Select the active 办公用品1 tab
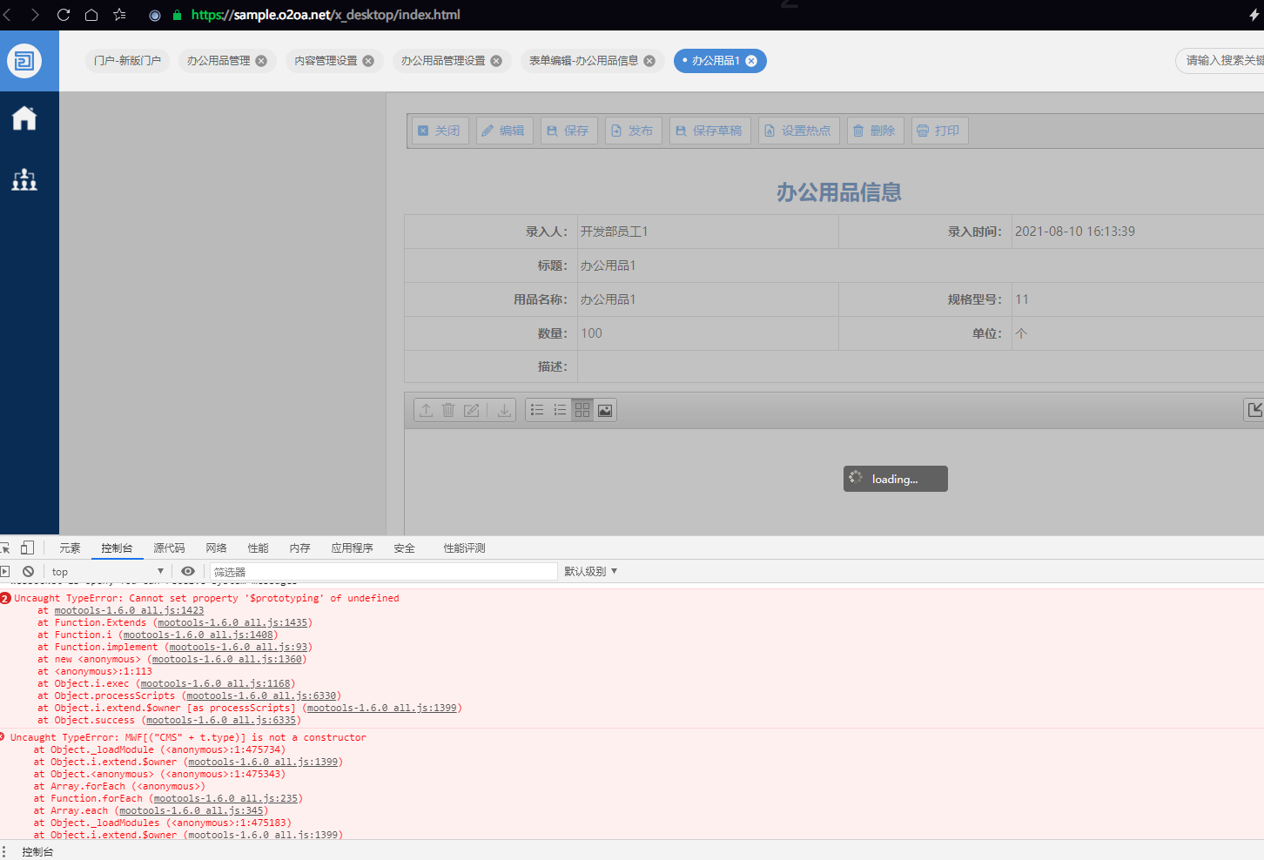Screen dimensions: 1264x860 pos(715,61)
